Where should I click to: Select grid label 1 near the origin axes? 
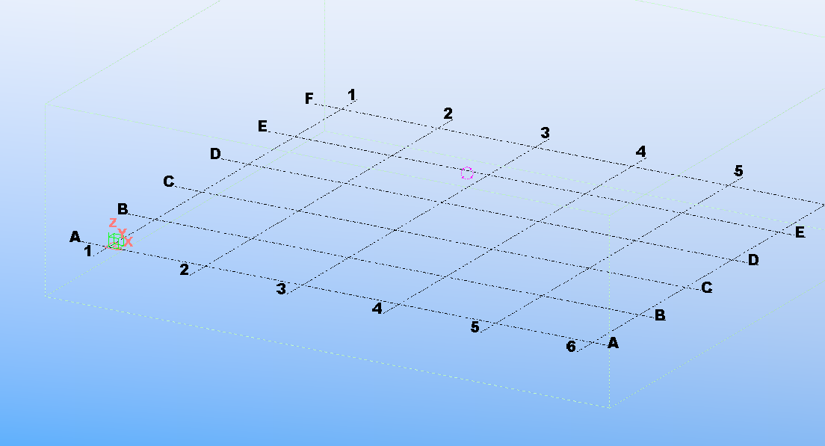pyautogui.click(x=88, y=251)
